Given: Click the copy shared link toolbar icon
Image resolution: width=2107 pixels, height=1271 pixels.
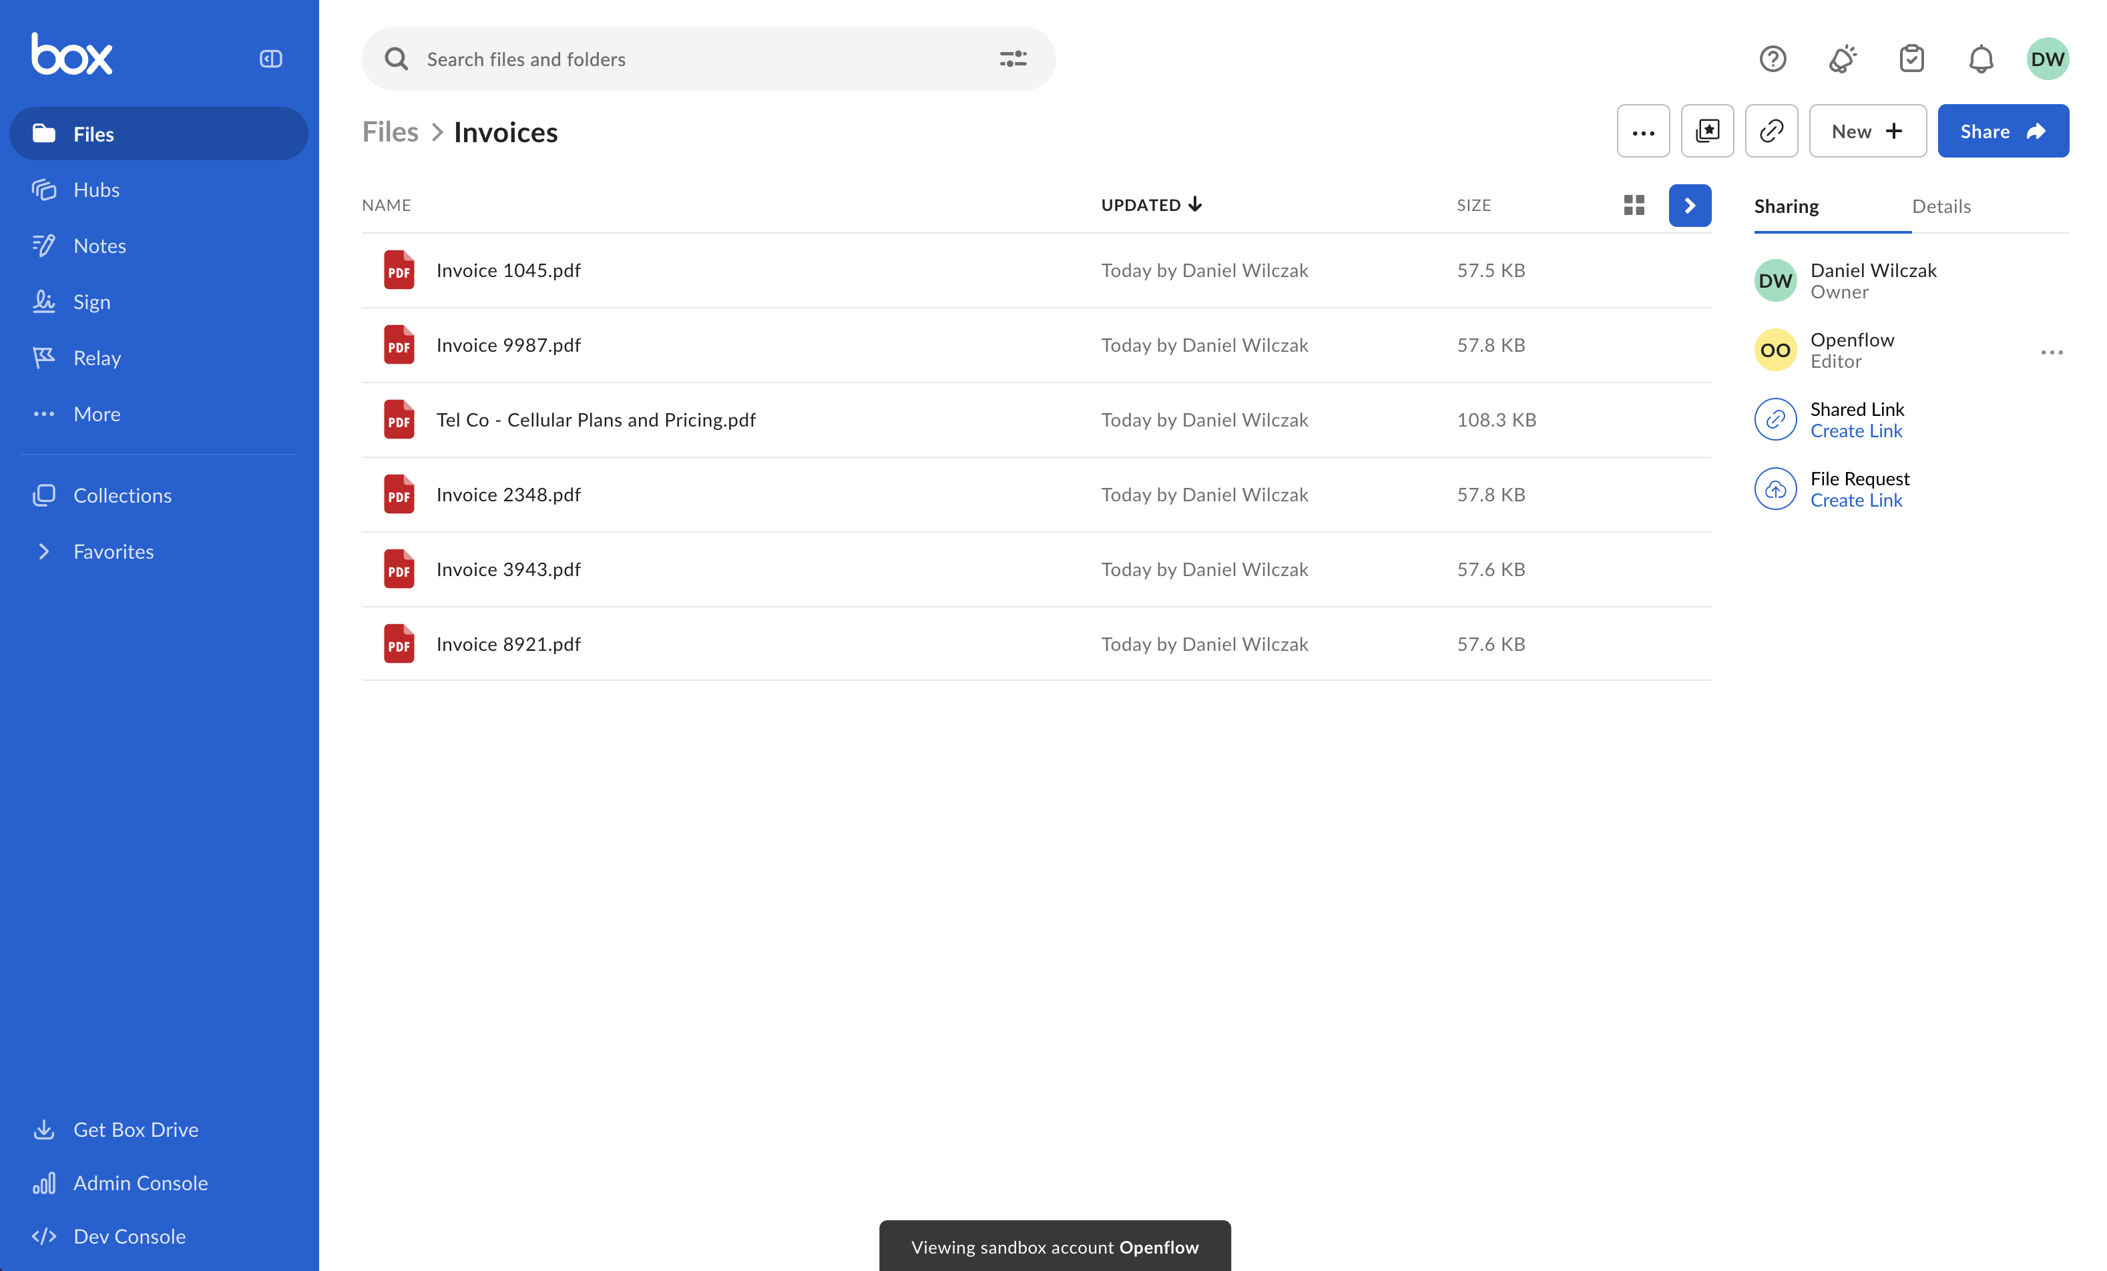Looking at the screenshot, I should click(1771, 131).
